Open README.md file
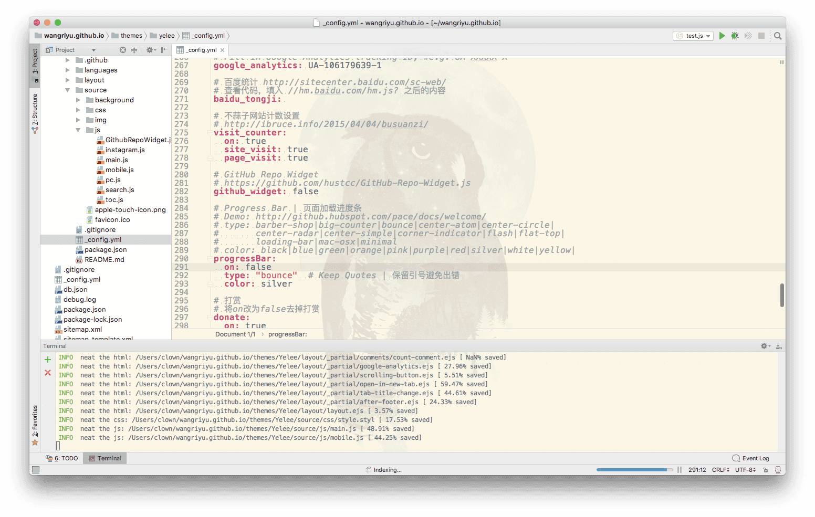The width and height of the screenshot is (815, 517). click(100, 260)
